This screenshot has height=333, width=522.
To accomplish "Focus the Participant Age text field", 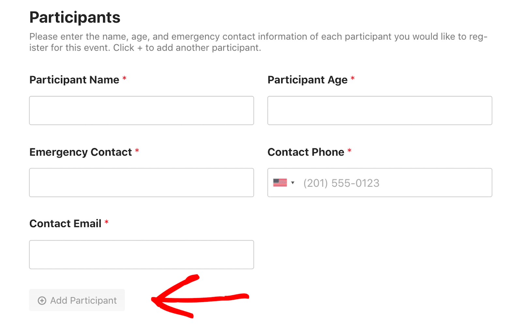I will 380,110.
